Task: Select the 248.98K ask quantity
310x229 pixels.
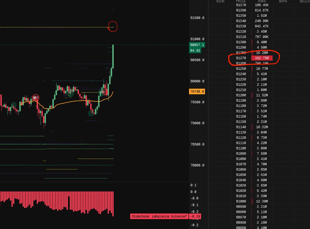Action: click(262, 21)
